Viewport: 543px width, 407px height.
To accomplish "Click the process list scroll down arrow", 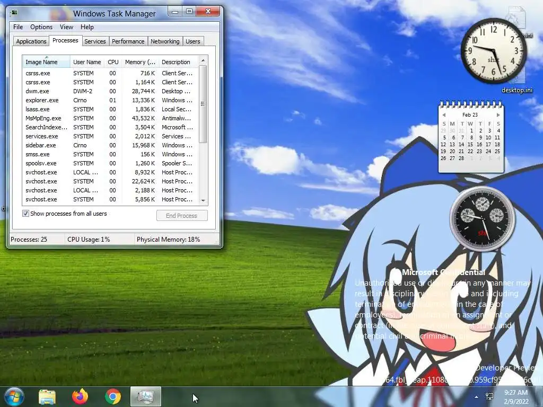I will coord(203,200).
